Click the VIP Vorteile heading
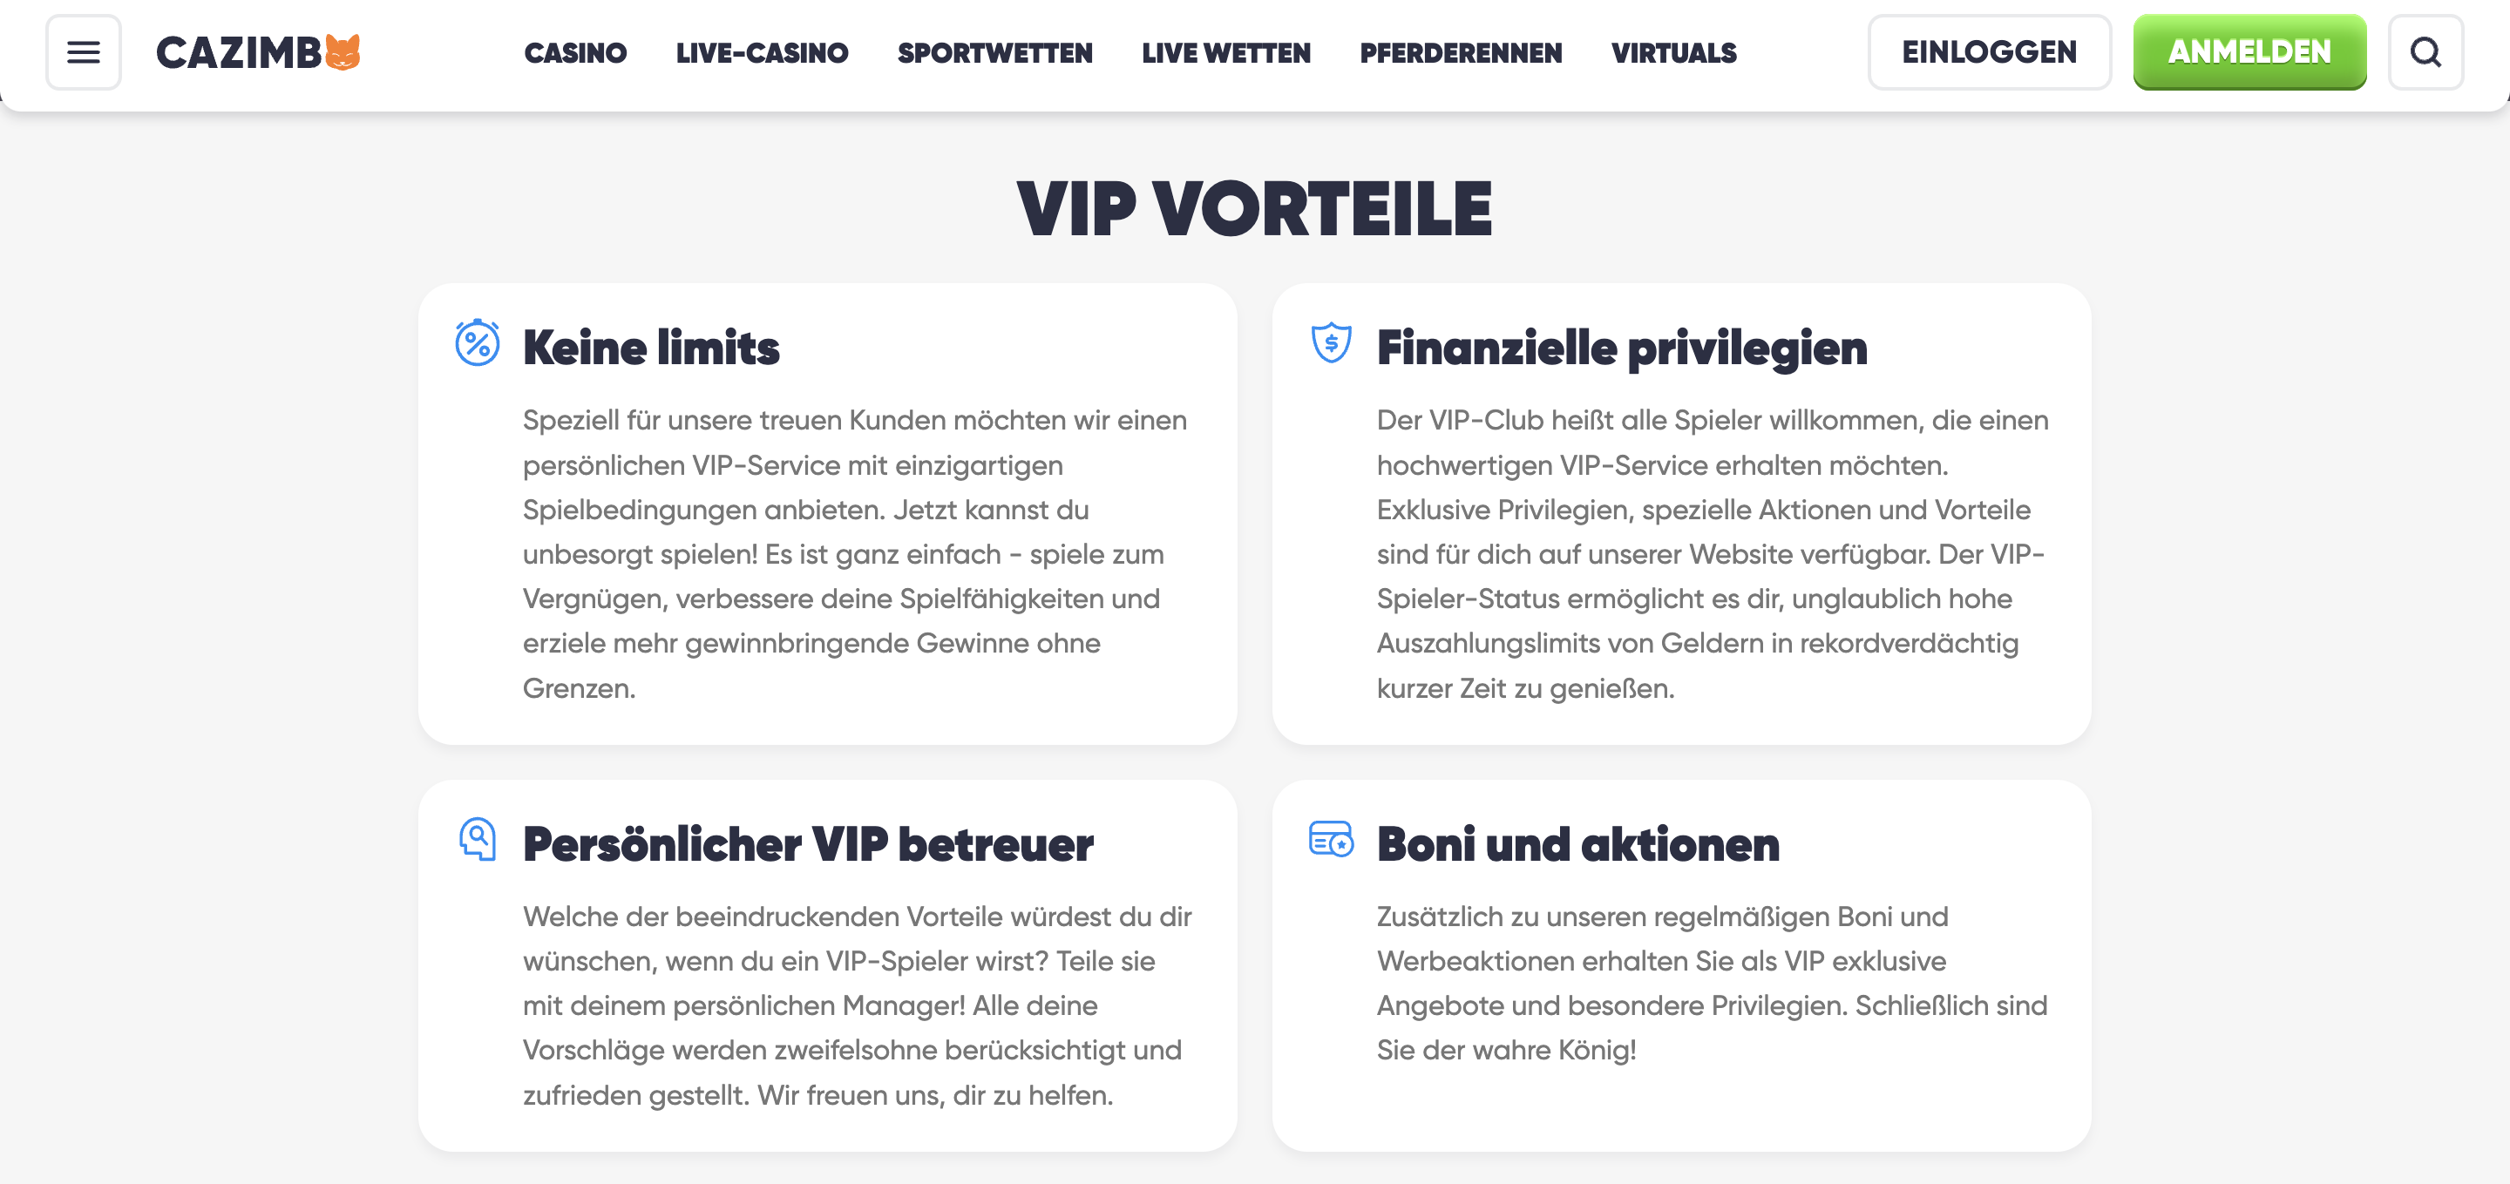The image size is (2510, 1184). click(1254, 208)
